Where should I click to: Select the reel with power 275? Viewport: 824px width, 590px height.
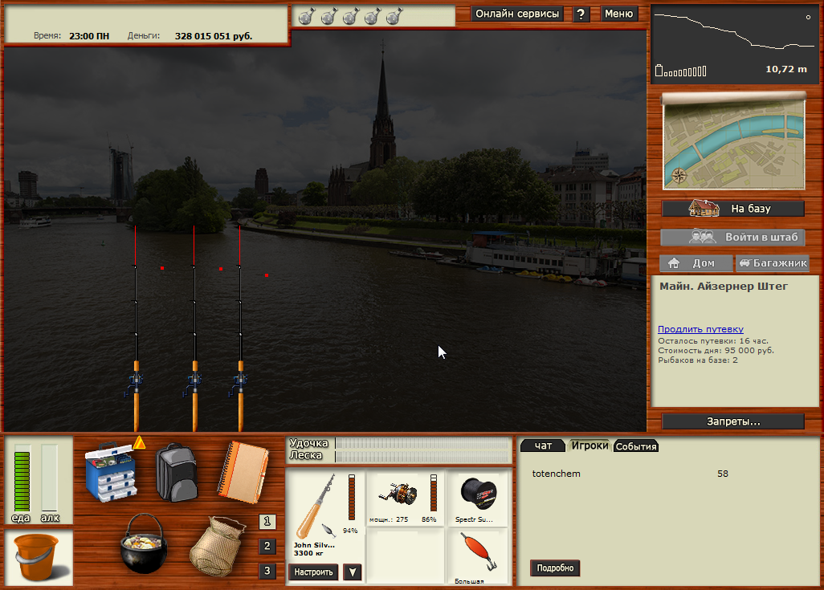click(405, 498)
